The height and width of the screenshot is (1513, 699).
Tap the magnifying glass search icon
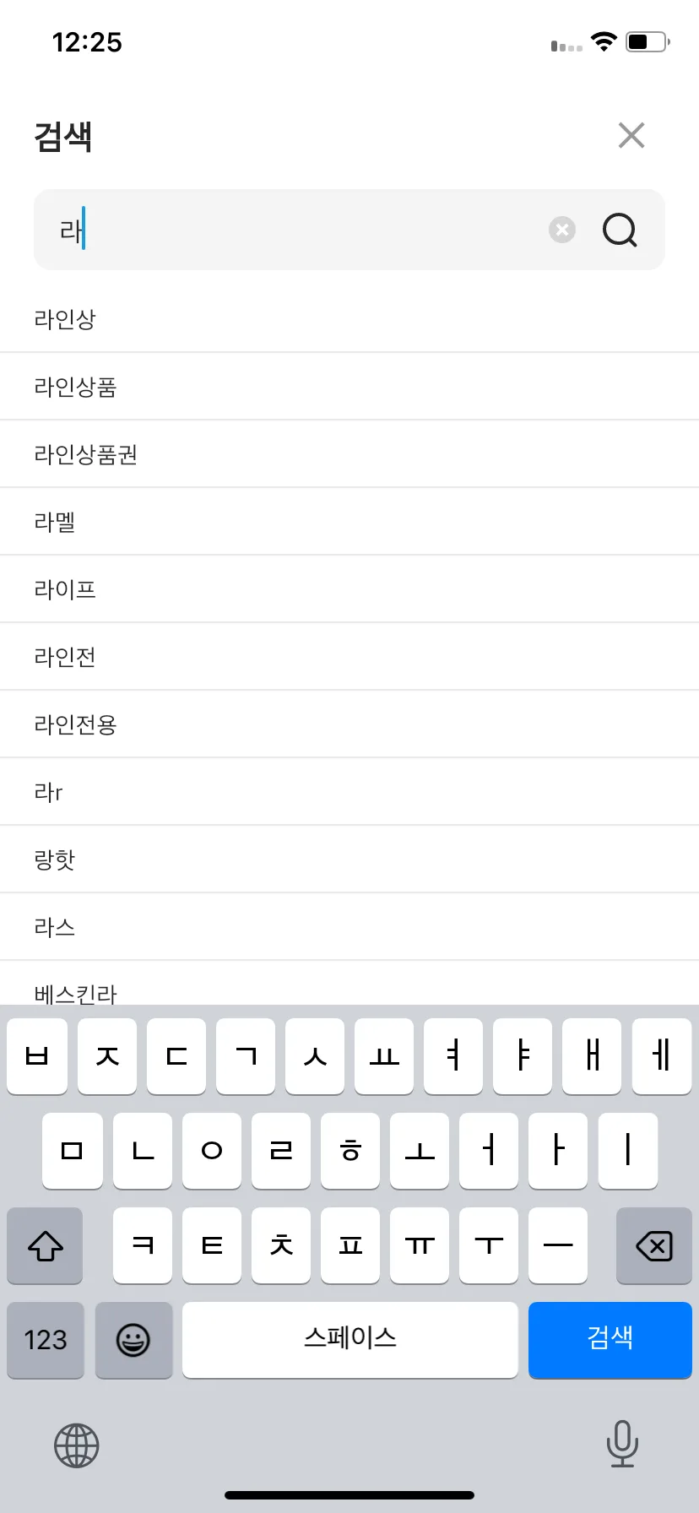620,230
